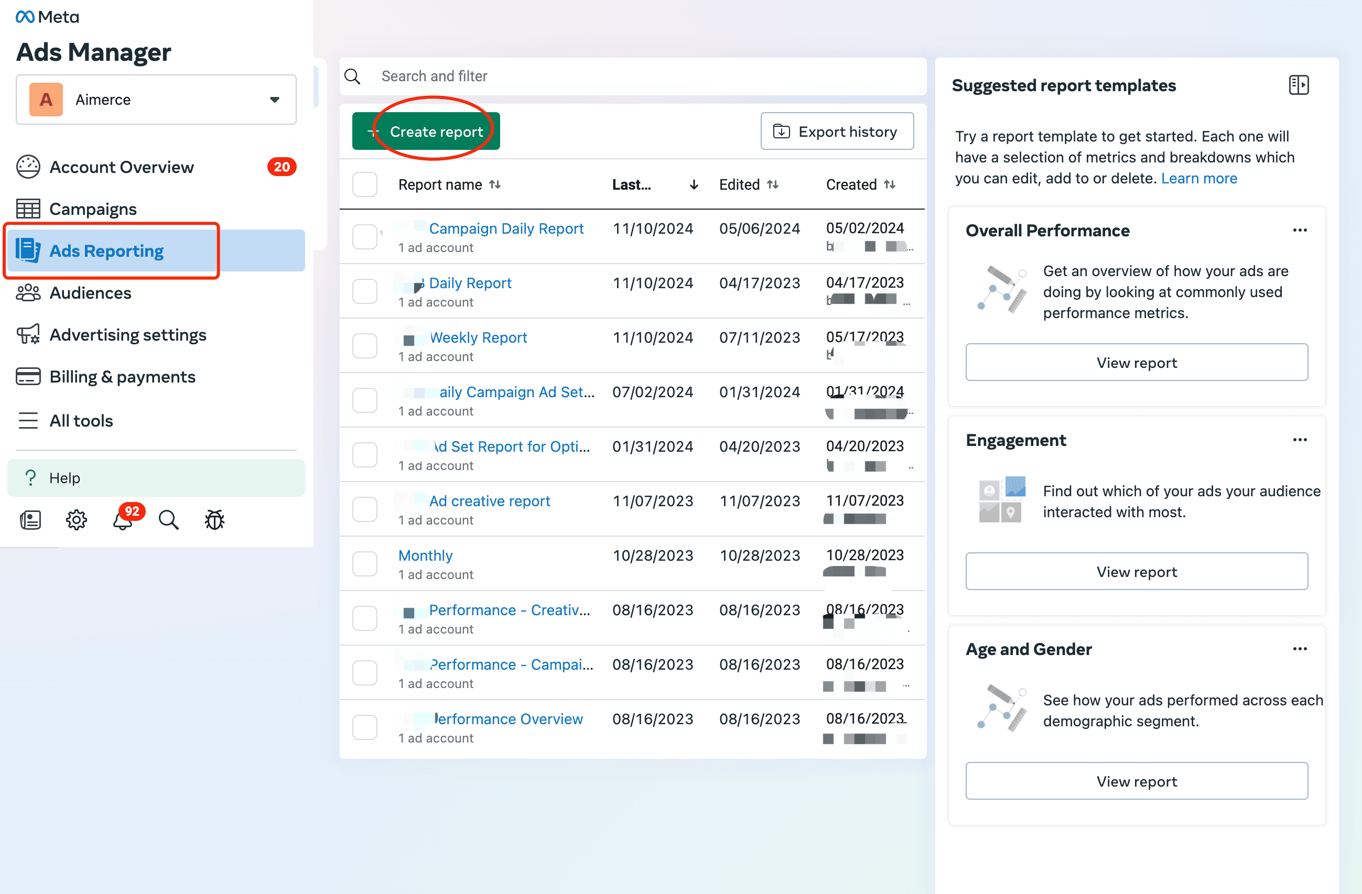View the Age and Gender report
This screenshot has height=894, width=1362.
[x=1136, y=781]
